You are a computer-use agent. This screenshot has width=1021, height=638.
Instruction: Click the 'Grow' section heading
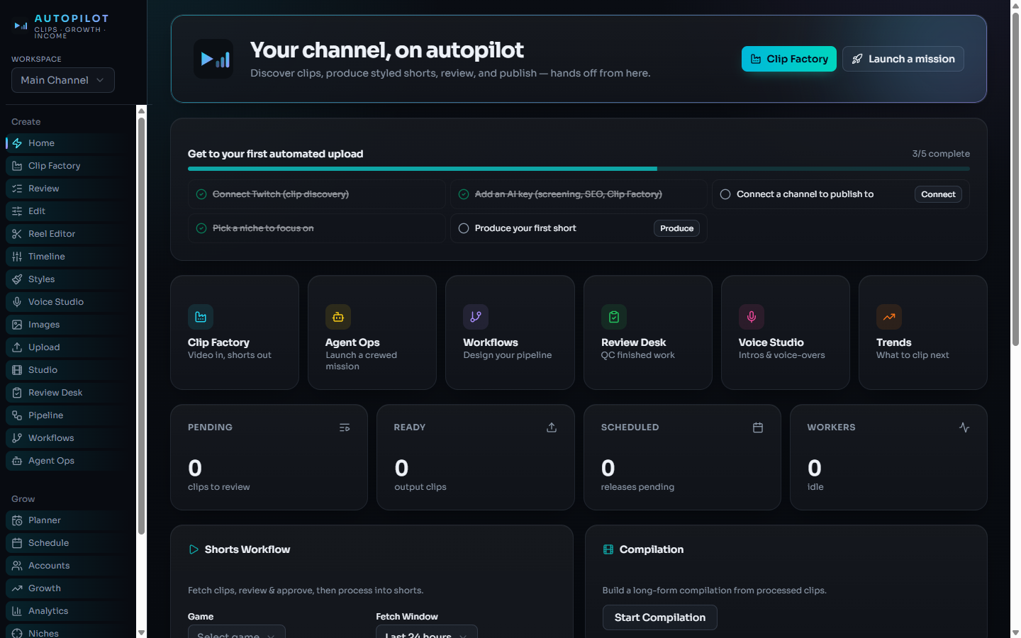(23, 499)
